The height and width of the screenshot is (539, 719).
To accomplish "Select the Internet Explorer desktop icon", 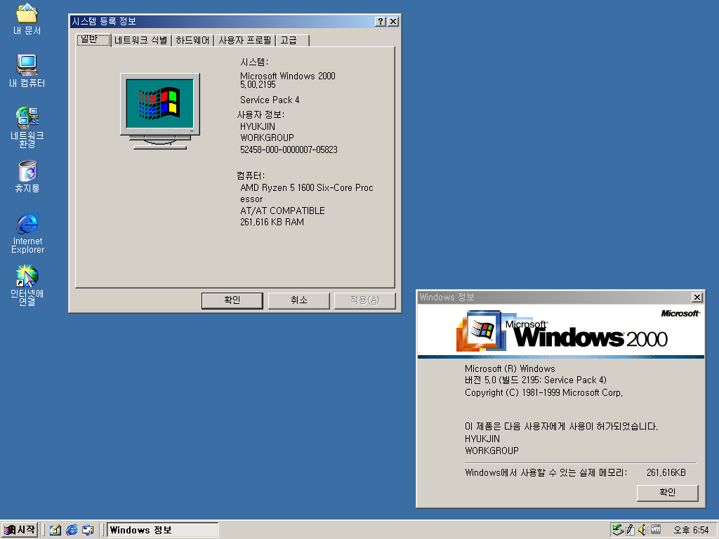I will tap(27, 233).
